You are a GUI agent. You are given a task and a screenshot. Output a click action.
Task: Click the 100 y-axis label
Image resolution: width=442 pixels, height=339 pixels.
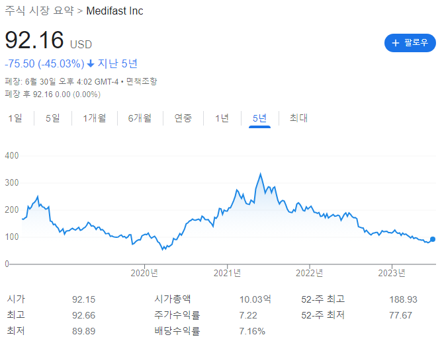pos(12,237)
